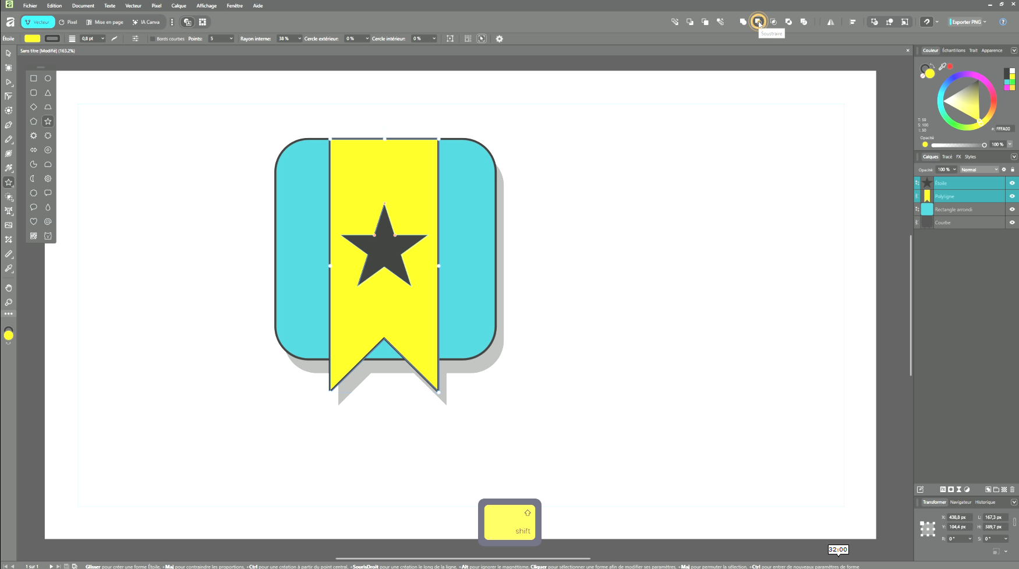Select the Hand pan tool
Viewport: 1019px width, 569px height.
pyautogui.click(x=9, y=288)
